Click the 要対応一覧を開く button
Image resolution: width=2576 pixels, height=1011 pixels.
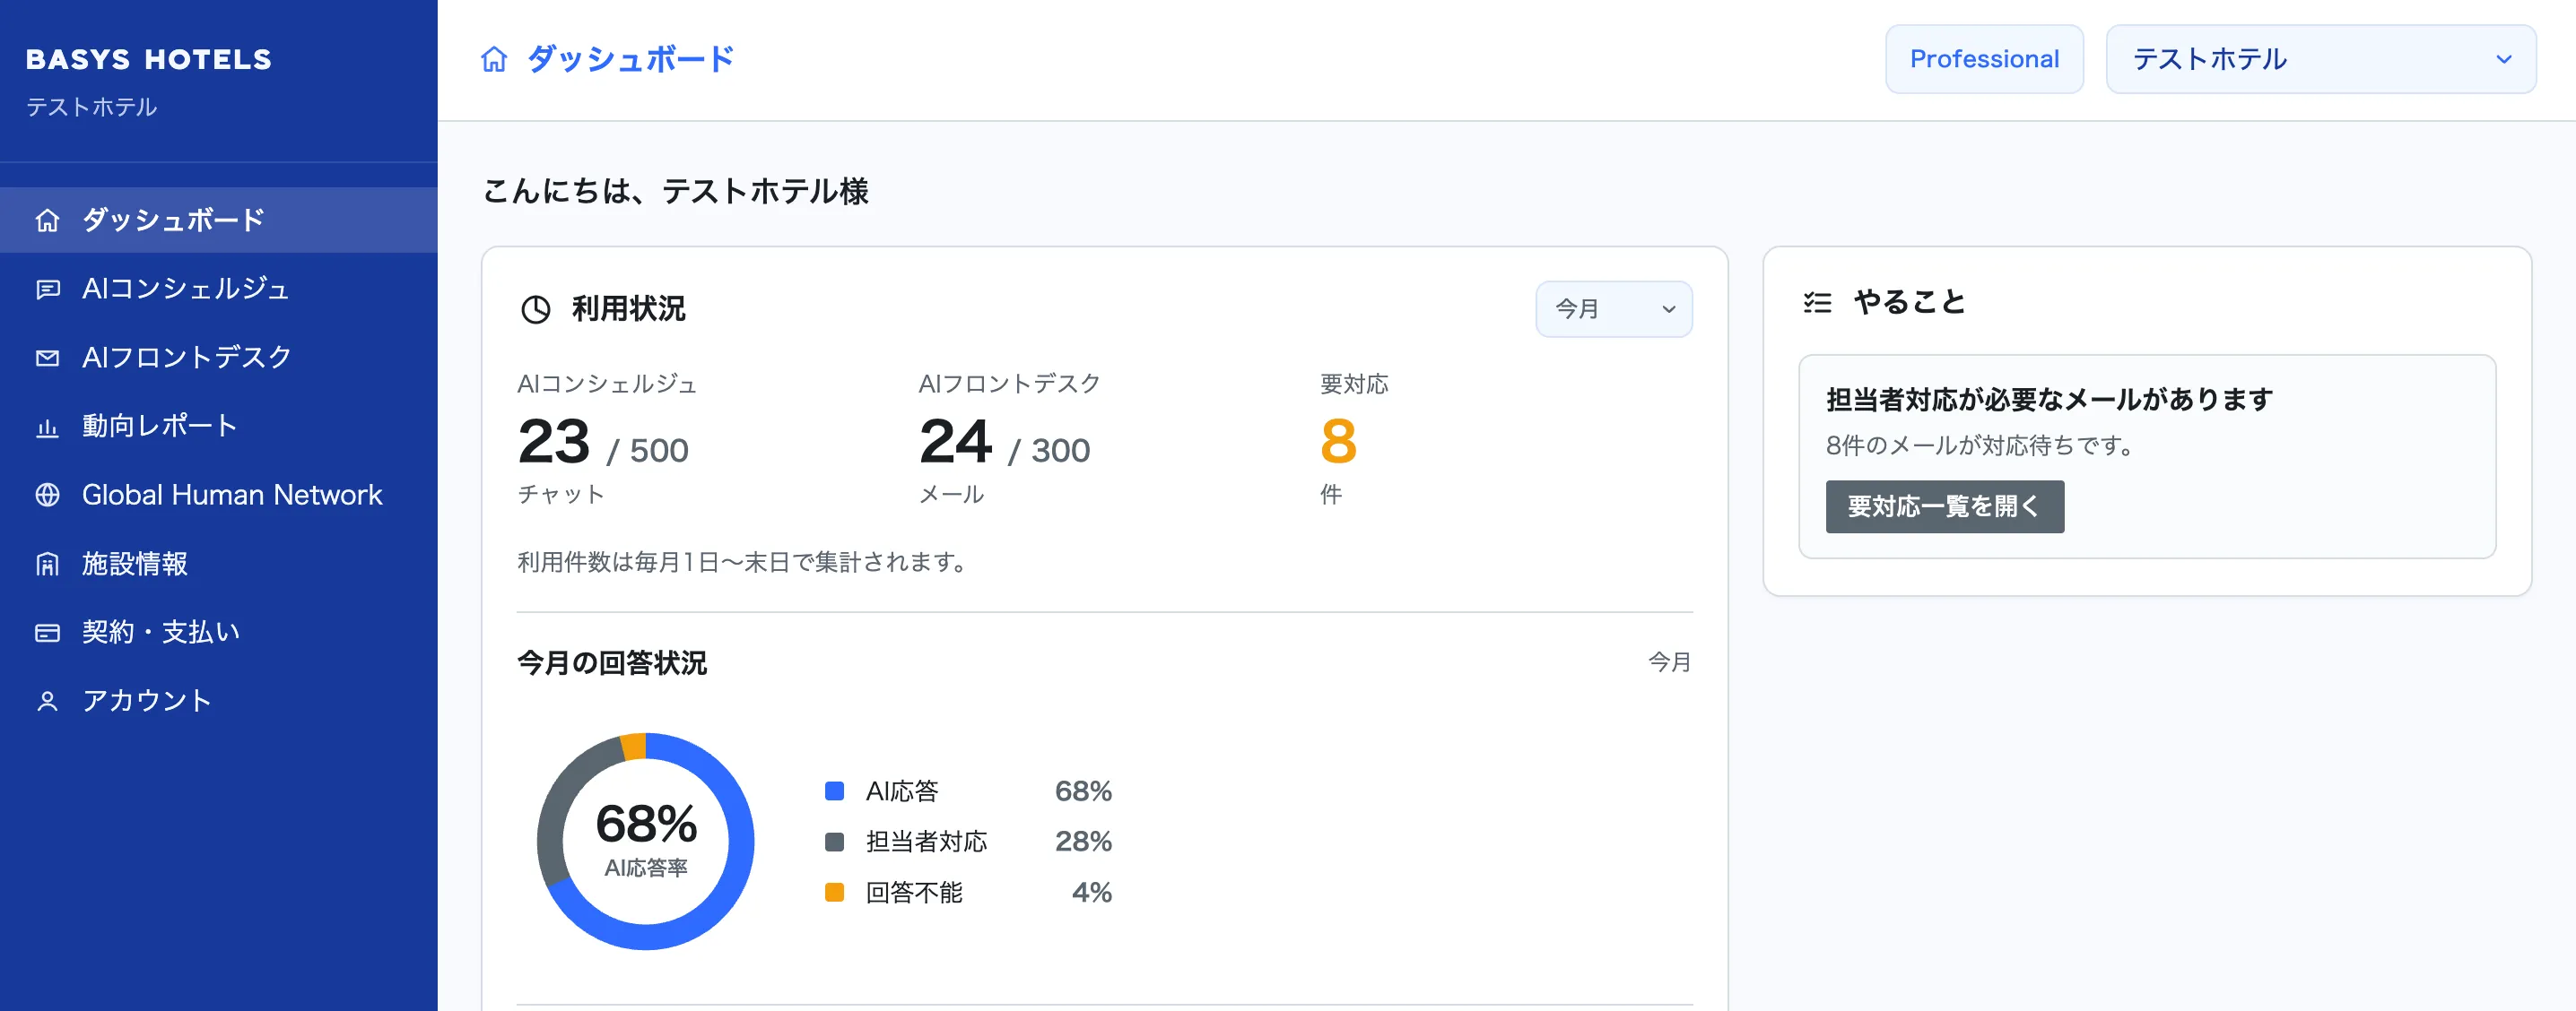click(x=1944, y=506)
